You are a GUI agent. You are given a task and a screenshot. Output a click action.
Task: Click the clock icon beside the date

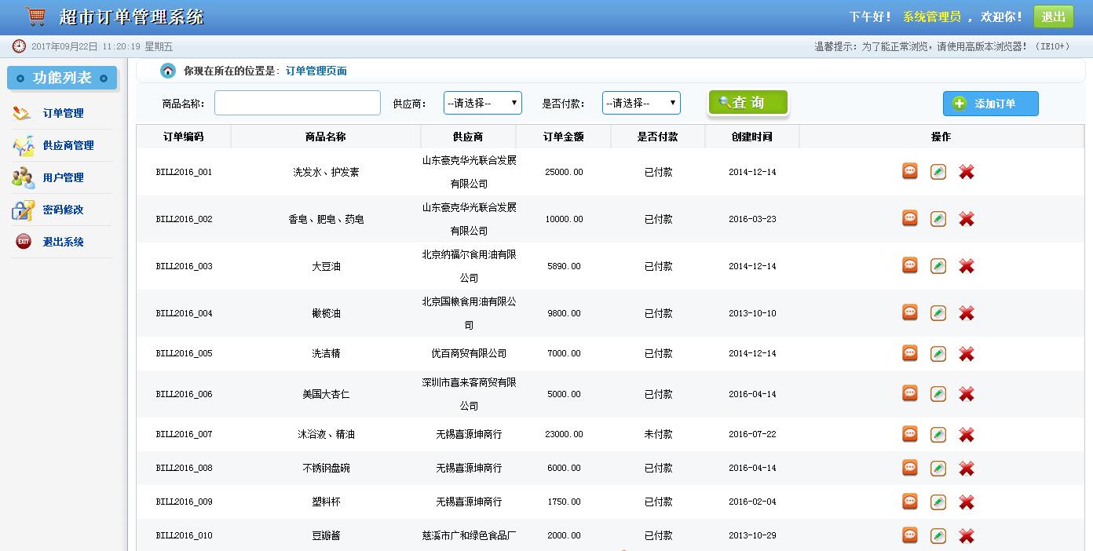(19, 46)
